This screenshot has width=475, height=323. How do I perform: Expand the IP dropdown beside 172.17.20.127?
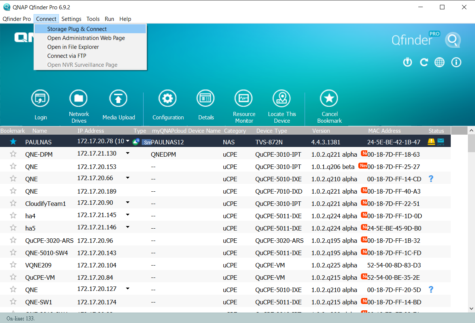coord(128,289)
